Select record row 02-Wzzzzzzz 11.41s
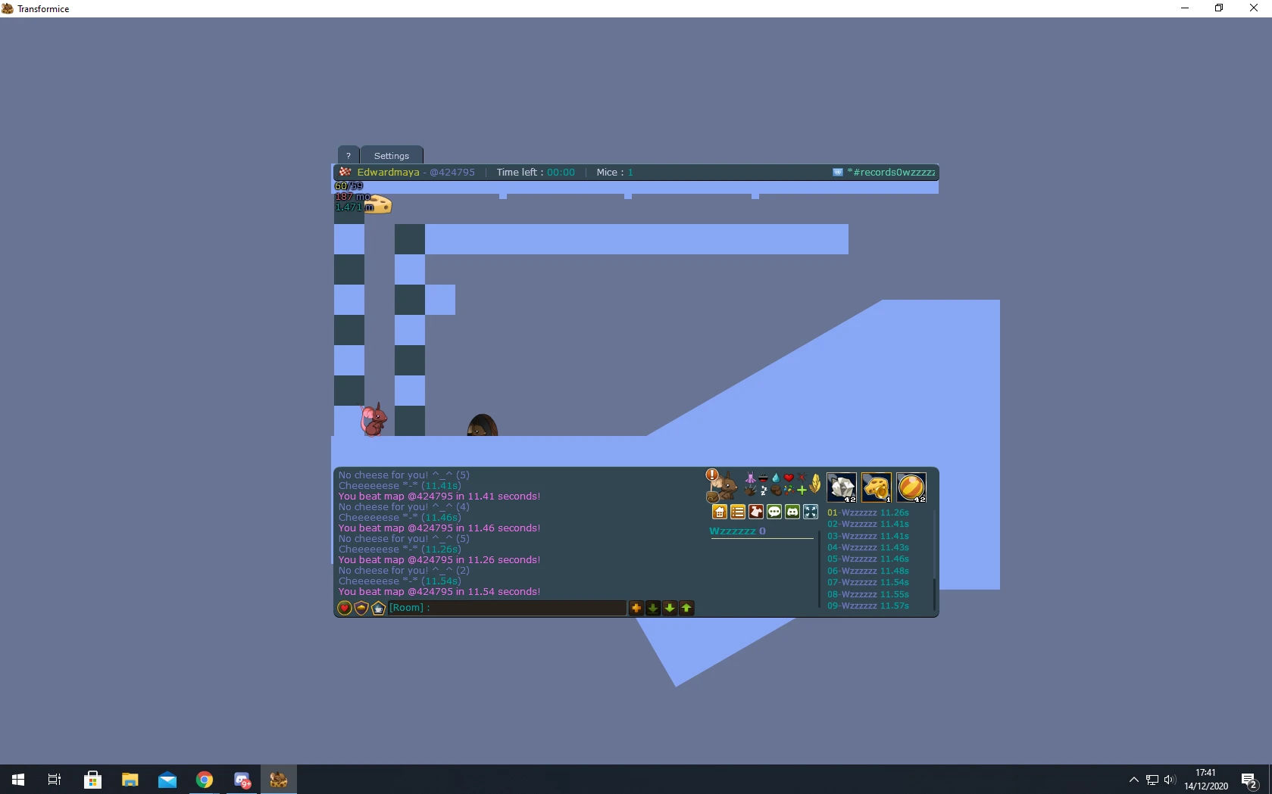The width and height of the screenshot is (1272, 794). pos(868,524)
